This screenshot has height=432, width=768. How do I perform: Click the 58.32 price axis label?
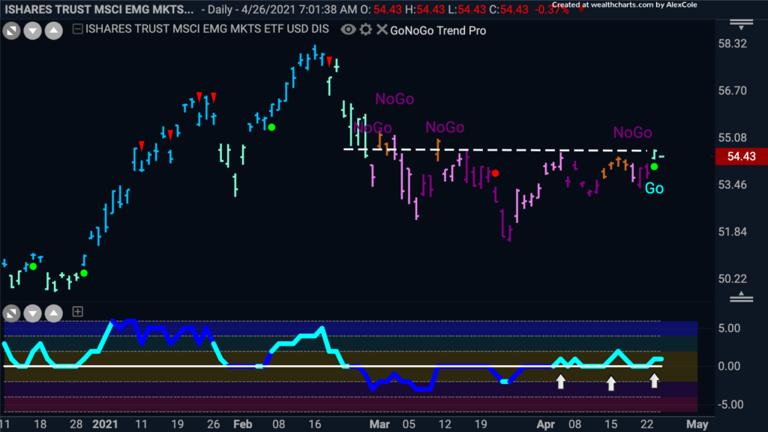[732, 43]
